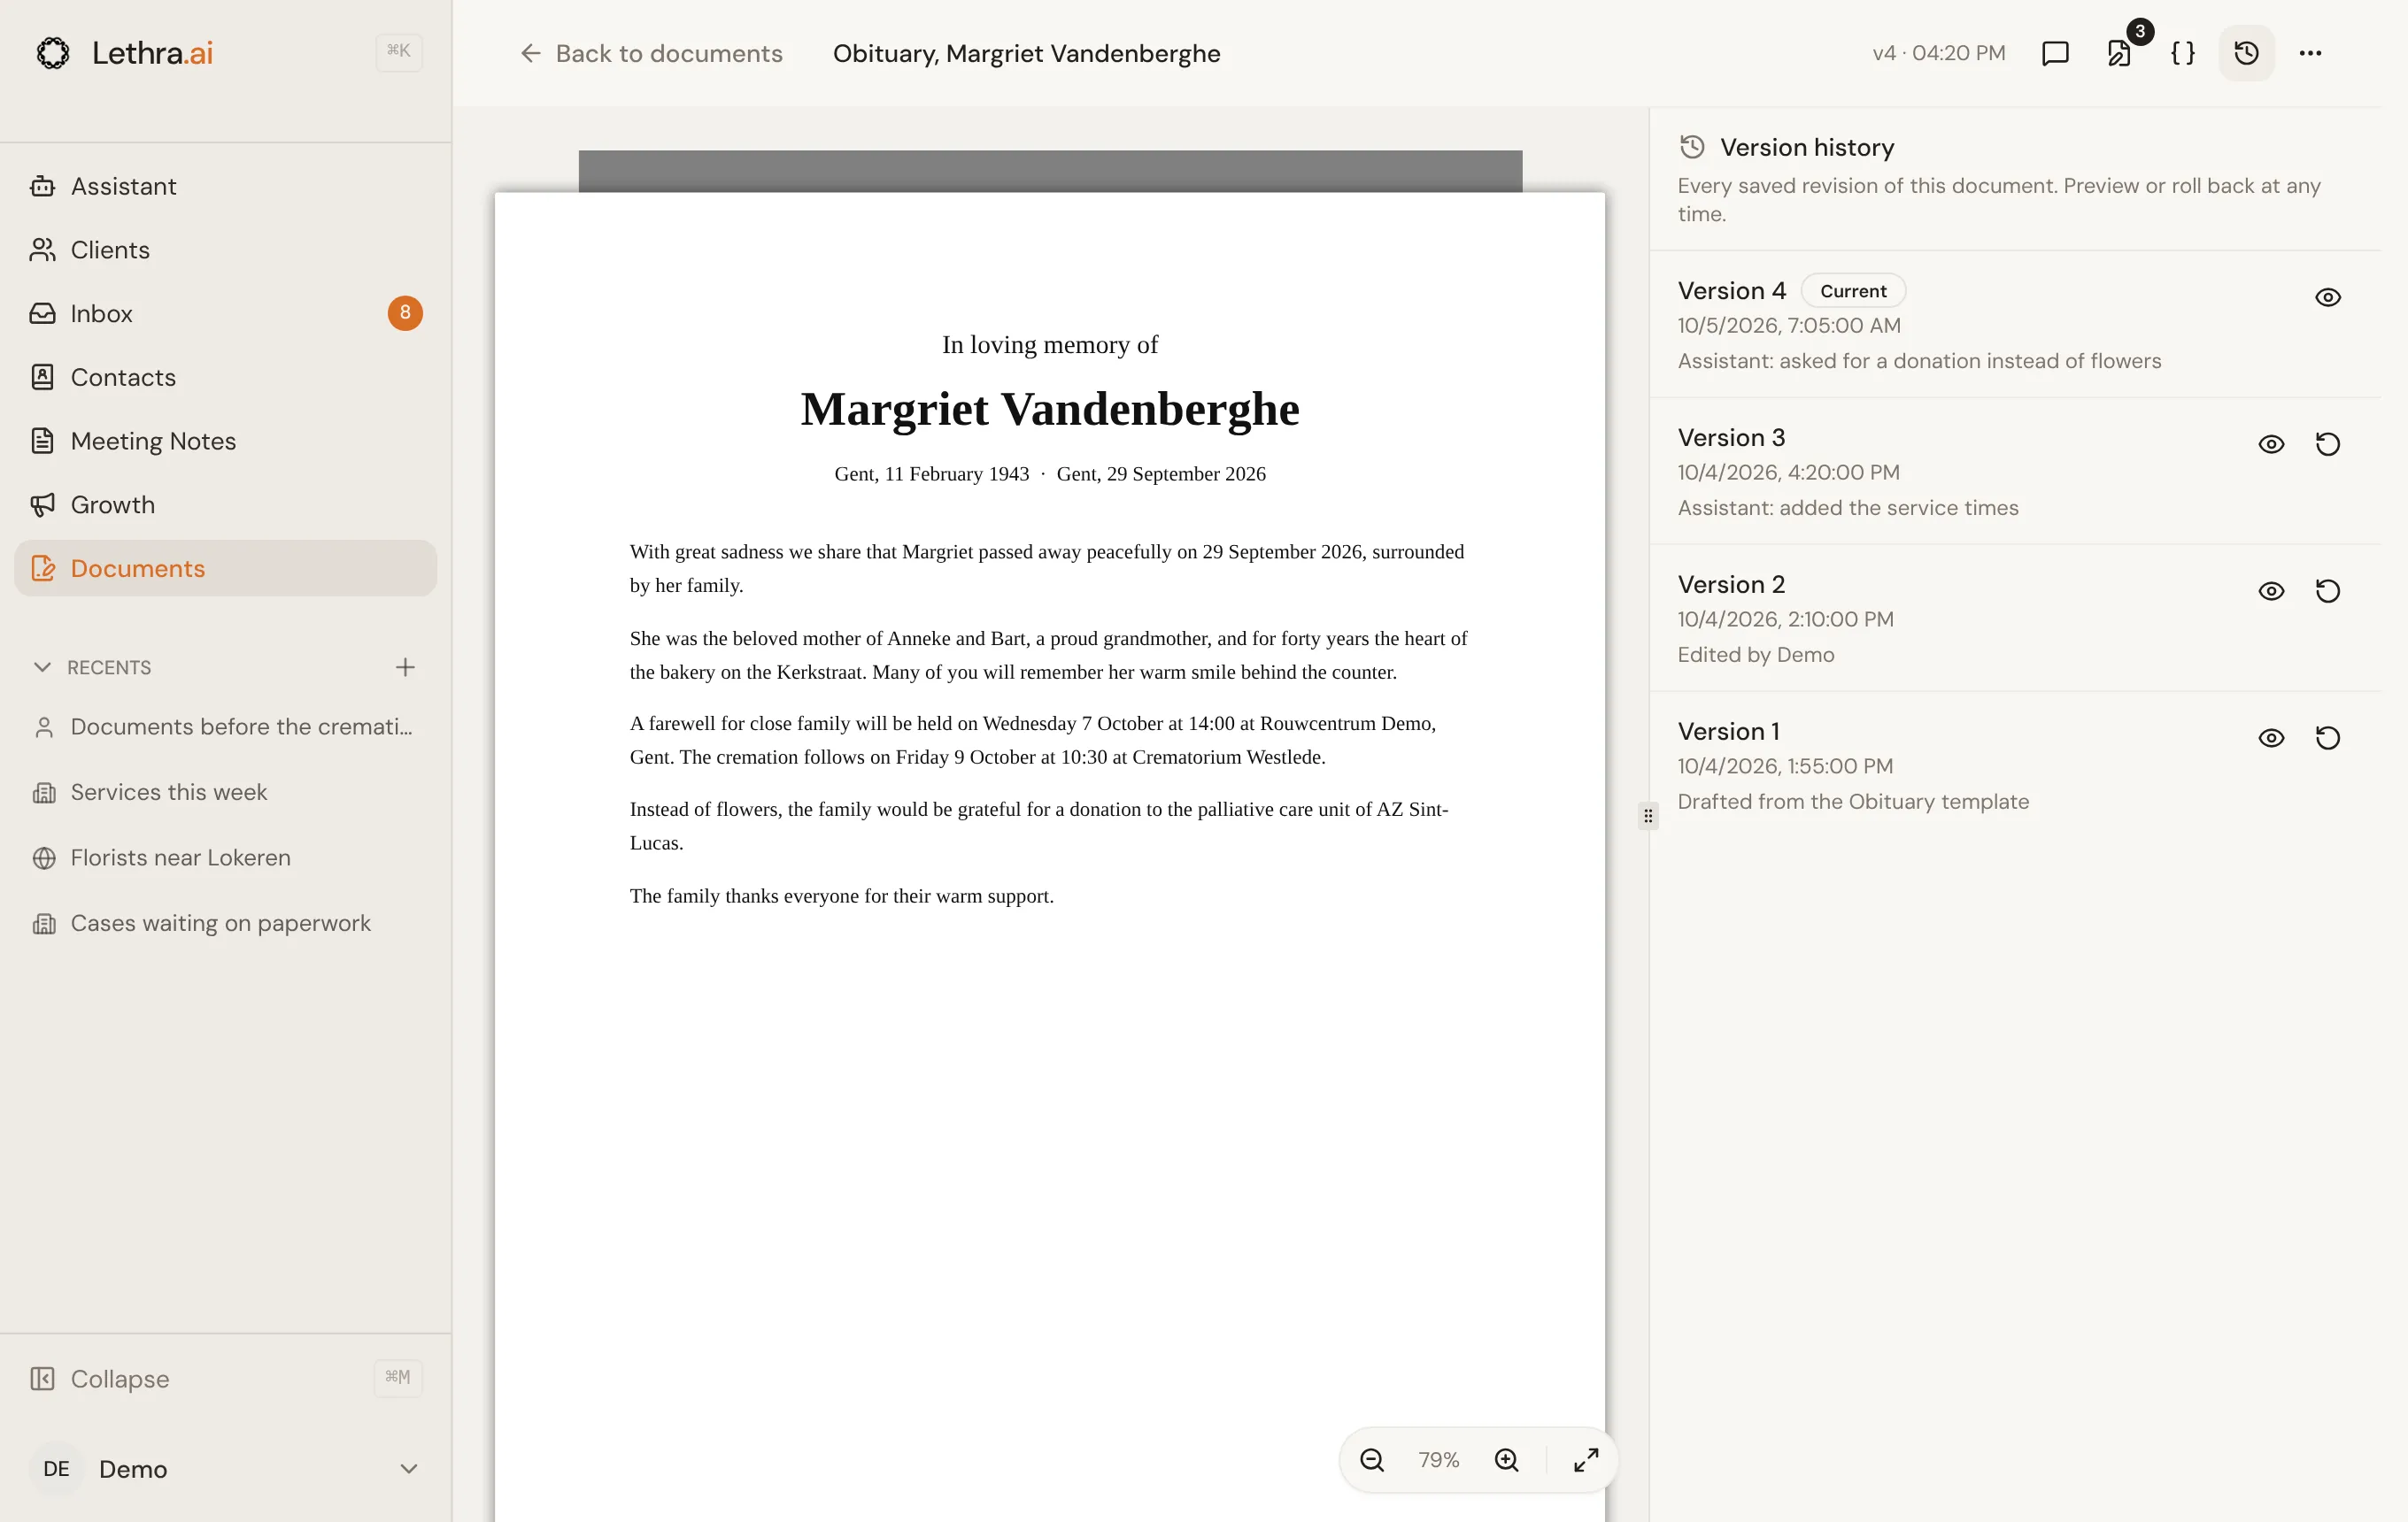
Task: Click 'Drafted from the Obituary template' note
Action: click(x=1852, y=802)
